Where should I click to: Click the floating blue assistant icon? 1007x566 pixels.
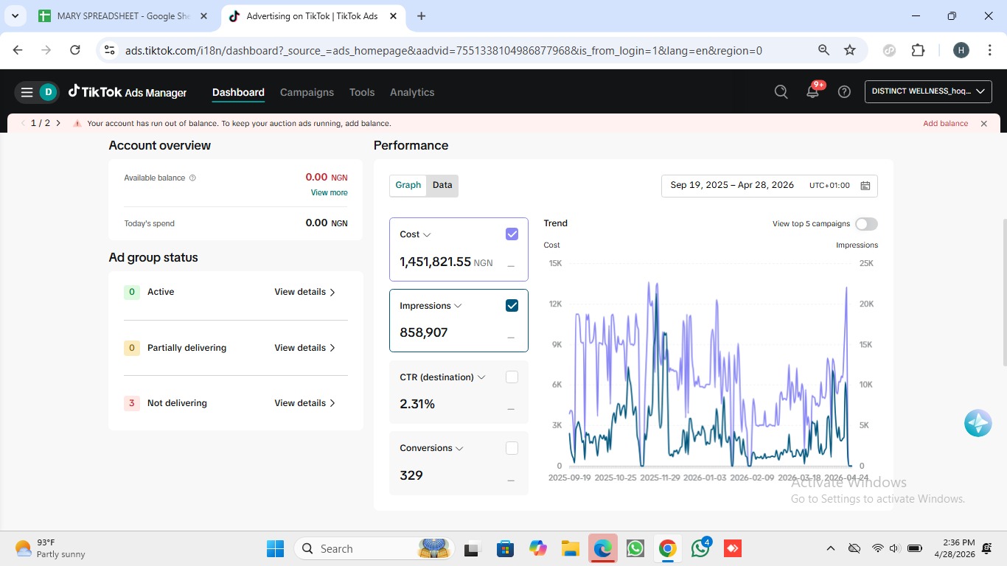click(x=978, y=423)
